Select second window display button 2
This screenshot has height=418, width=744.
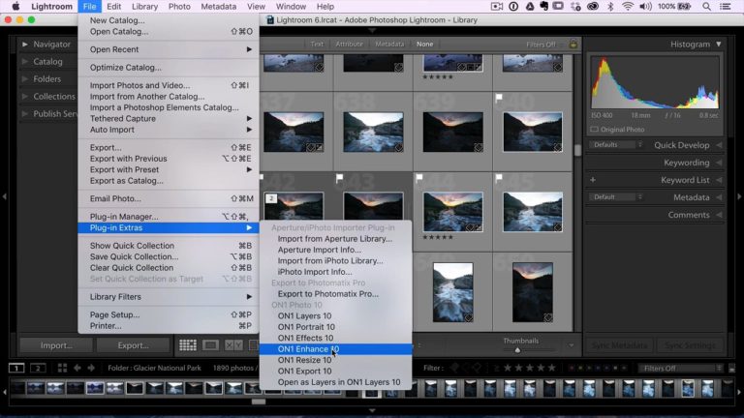[x=38, y=368]
